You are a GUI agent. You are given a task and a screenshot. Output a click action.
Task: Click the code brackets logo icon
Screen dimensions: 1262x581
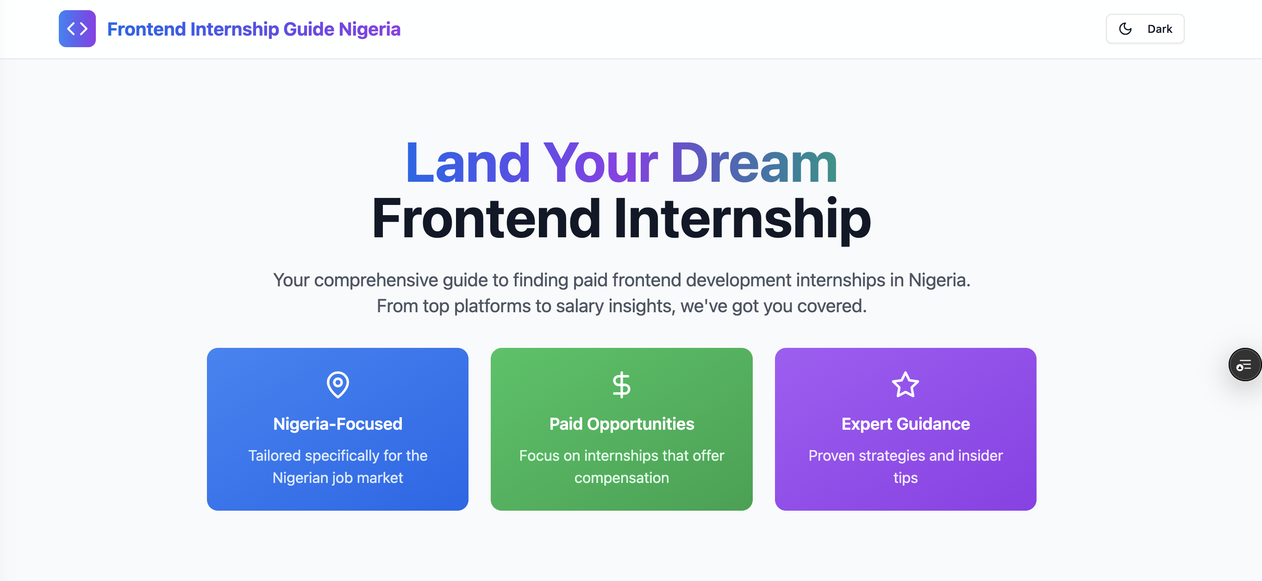[76, 28]
